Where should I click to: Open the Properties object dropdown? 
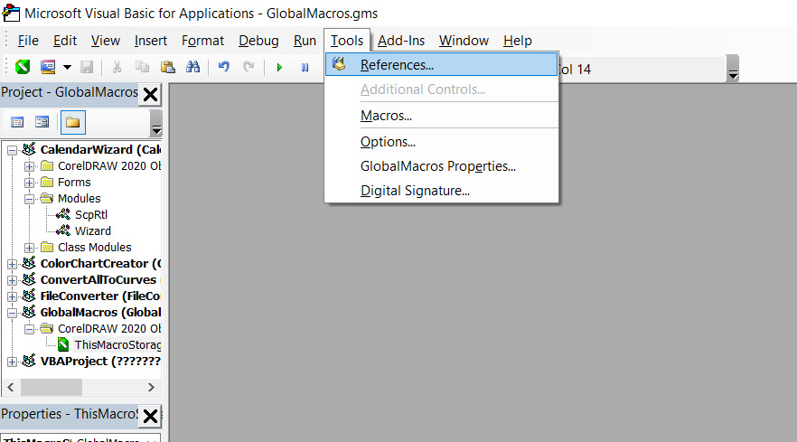[x=152, y=439]
